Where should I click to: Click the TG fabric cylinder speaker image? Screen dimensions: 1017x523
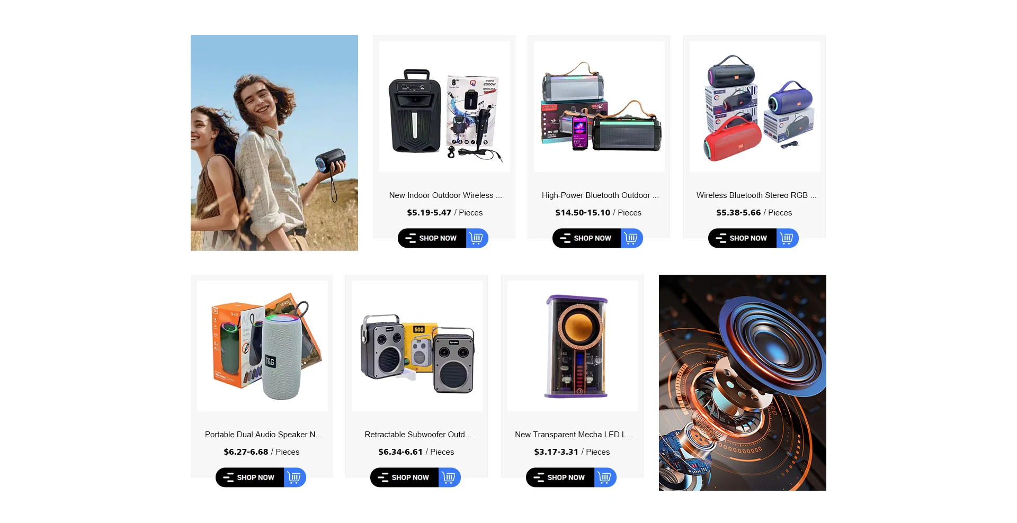[263, 346]
